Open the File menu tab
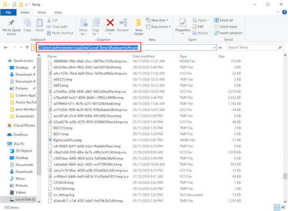 pos(9,12)
